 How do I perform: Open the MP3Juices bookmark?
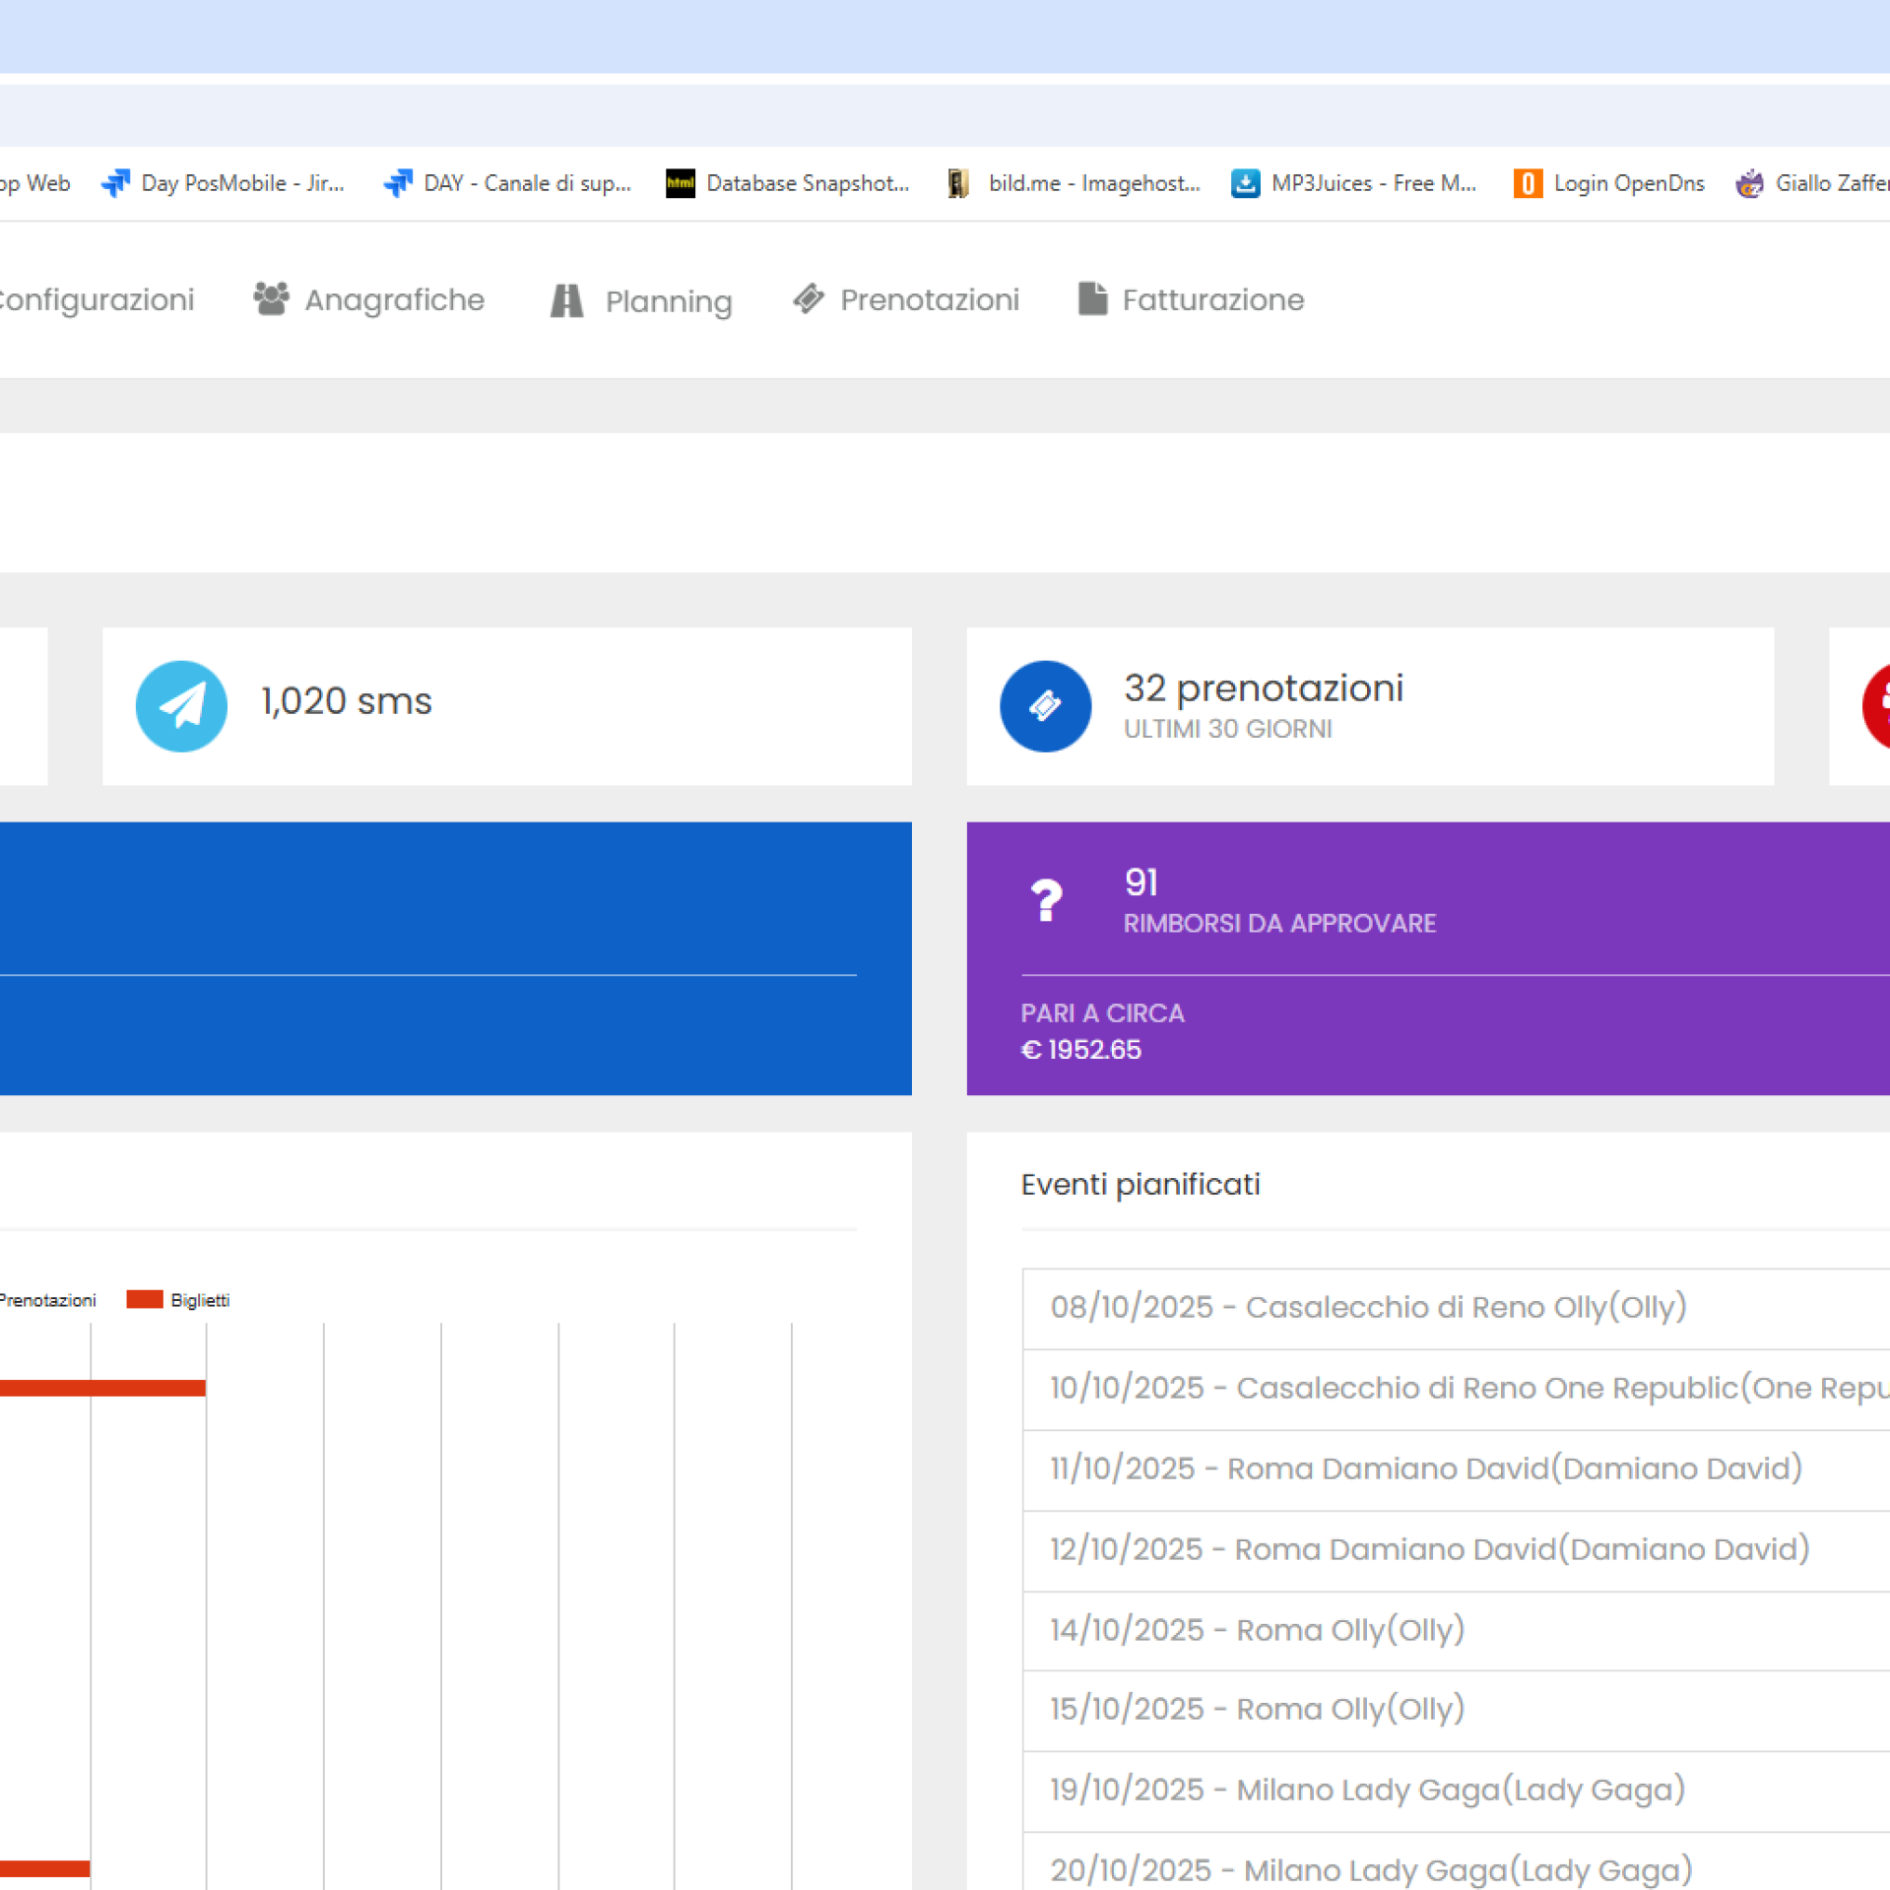(x=1354, y=183)
